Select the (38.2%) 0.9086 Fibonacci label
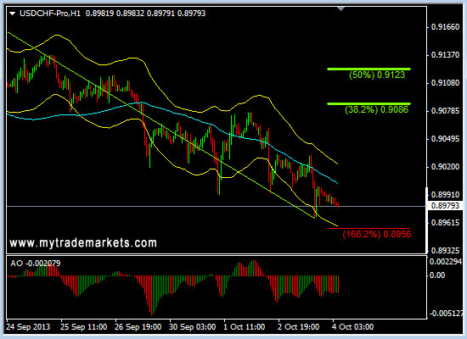This screenshot has height=339, width=467. (376, 109)
